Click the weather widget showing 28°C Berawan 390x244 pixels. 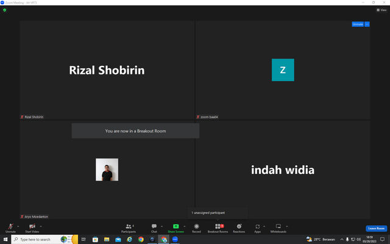(x=321, y=239)
